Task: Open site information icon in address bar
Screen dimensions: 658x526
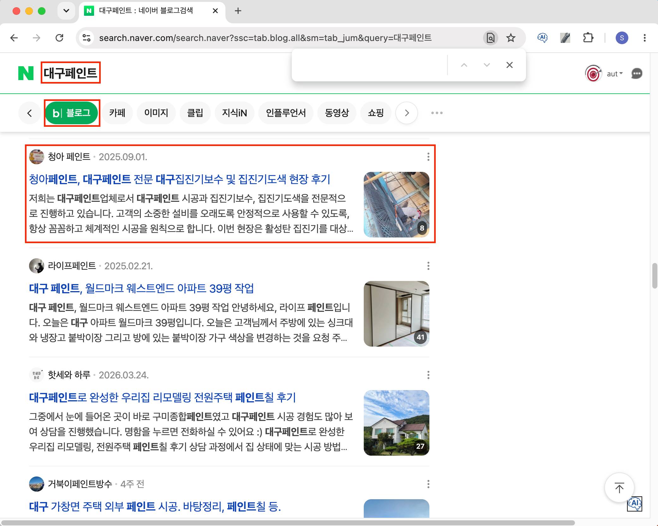Action: coord(87,38)
